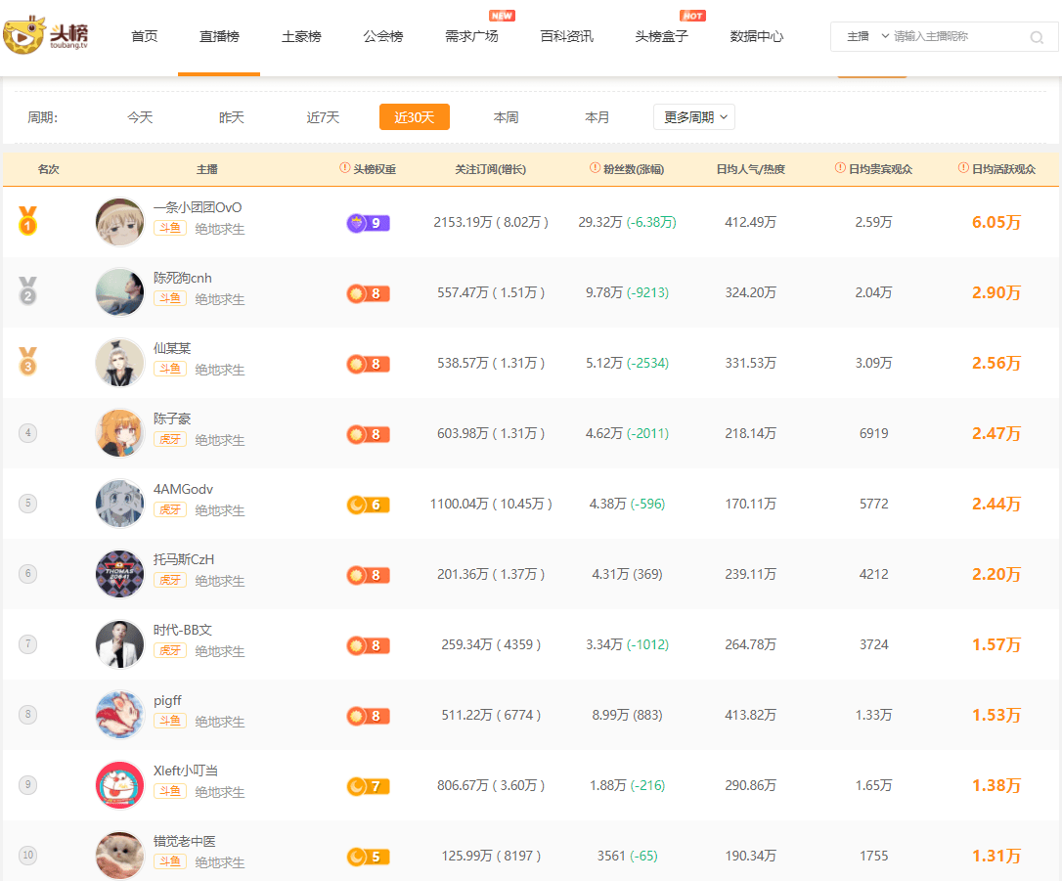
Task: Click the 虎牙 platform badge beside 陈子豪
Action: click(x=169, y=440)
